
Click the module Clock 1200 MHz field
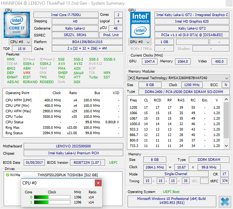(x=192, y=85)
